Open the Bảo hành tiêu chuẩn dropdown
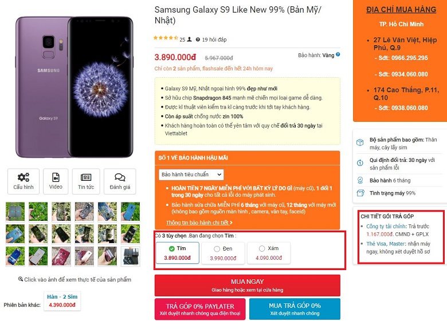This screenshot has height=329, width=447. pyautogui.click(x=191, y=175)
